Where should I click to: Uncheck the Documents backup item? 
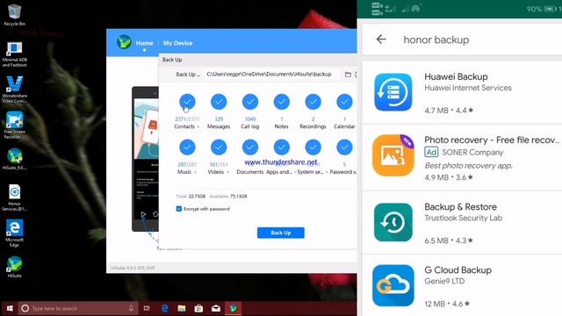250,147
